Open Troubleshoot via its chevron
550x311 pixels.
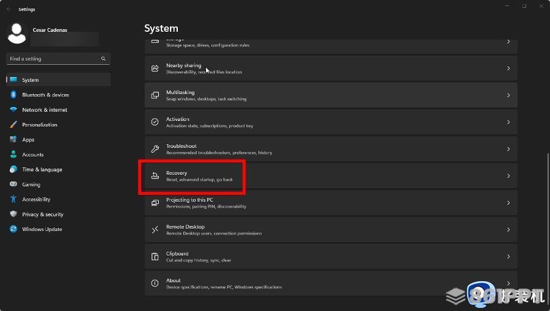[x=508, y=149]
